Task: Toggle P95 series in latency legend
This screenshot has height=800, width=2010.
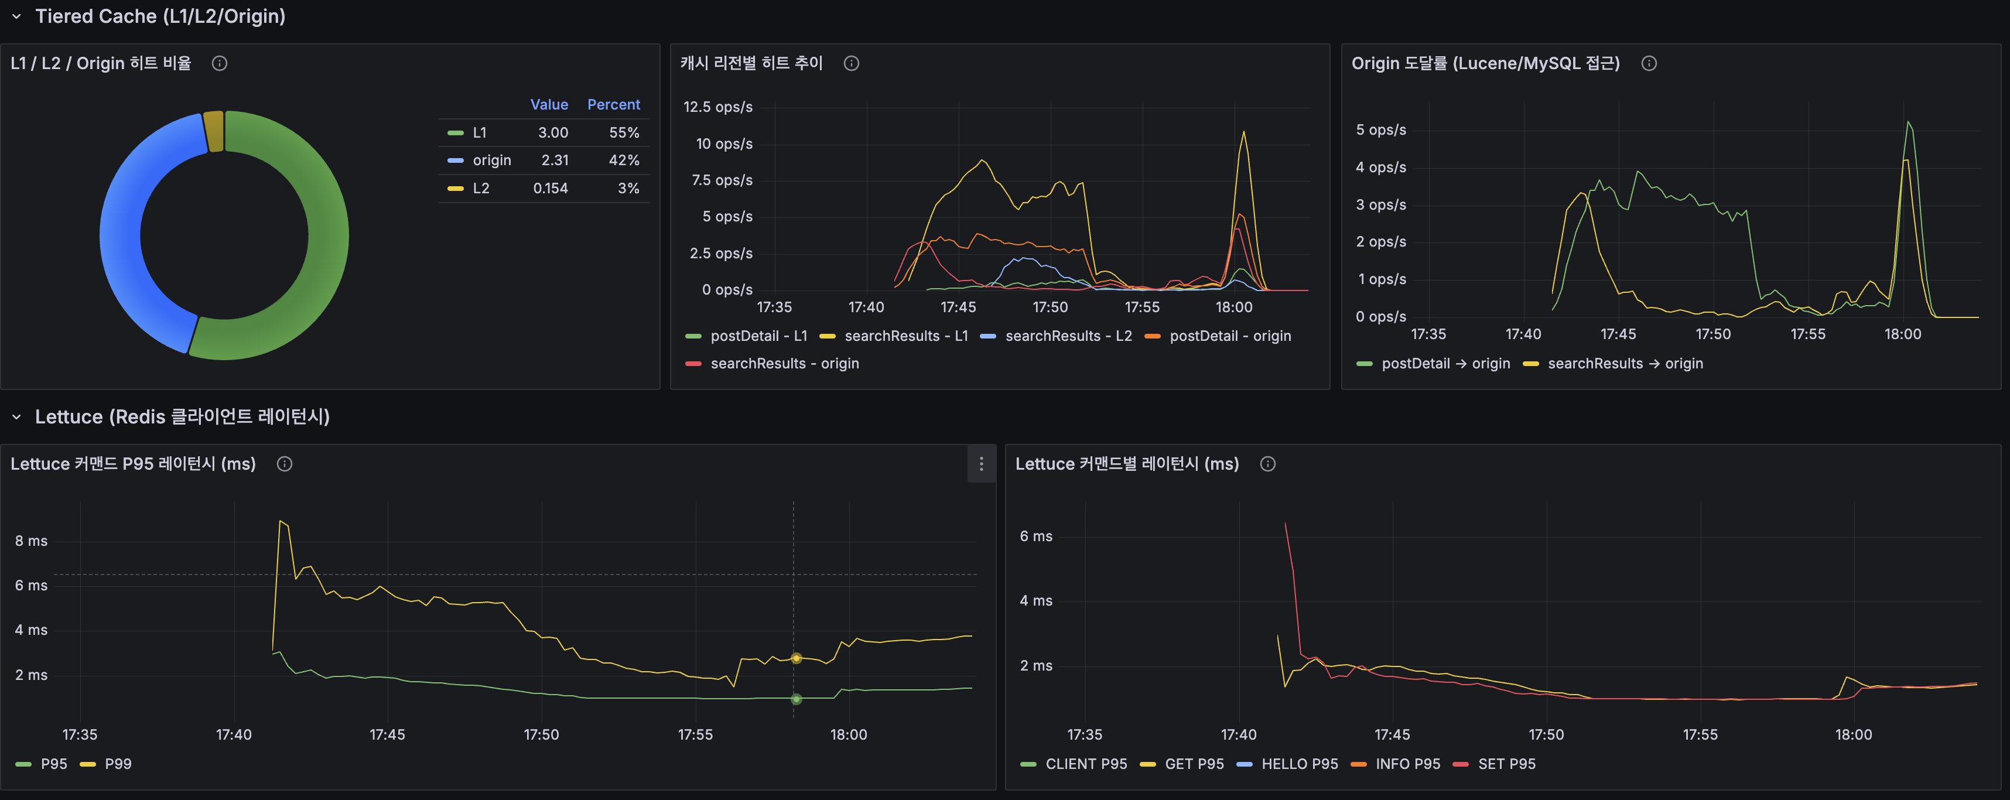Action: point(54,763)
